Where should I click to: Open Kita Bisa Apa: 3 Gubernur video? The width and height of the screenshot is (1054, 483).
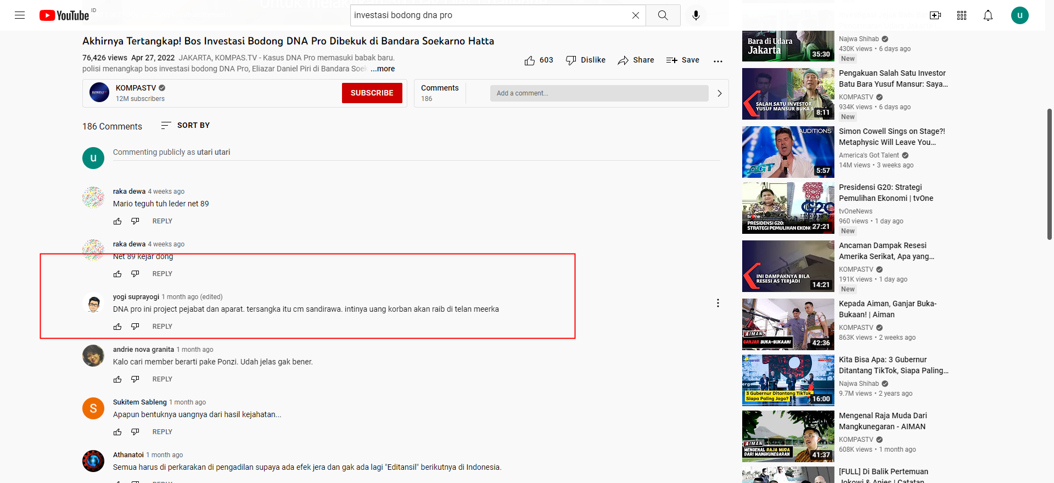point(894,365)
